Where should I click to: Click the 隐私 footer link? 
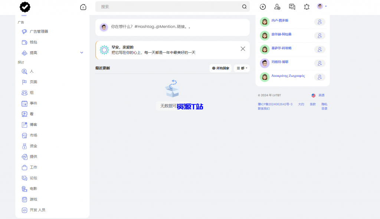pyautogui.click(x=324, y=104)
